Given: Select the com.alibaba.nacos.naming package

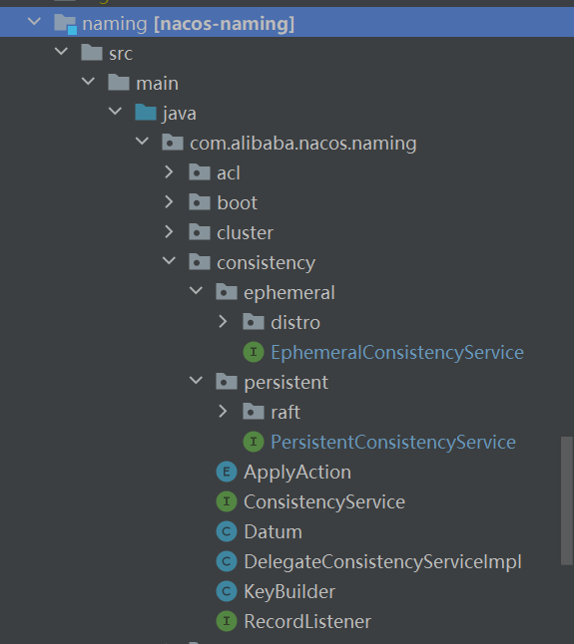Looking at the screenshot, I should [303, 143].
